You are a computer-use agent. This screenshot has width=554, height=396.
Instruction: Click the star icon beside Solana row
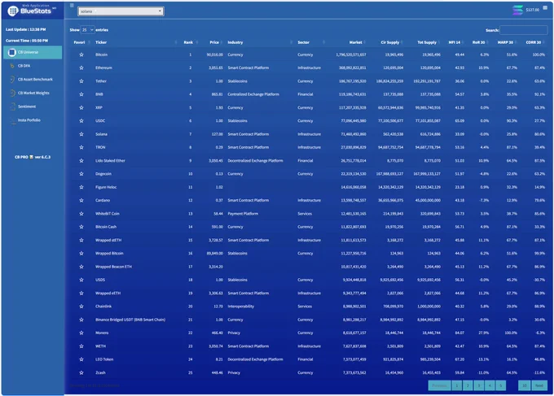coord(81,134)
